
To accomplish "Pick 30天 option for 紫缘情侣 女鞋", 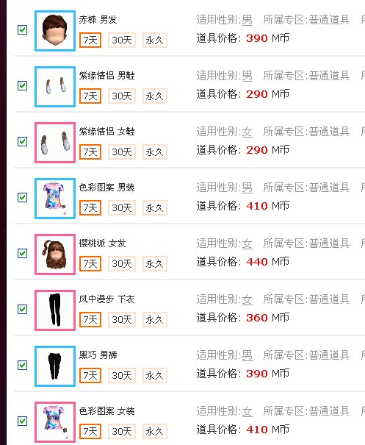I will coord(122,152).
